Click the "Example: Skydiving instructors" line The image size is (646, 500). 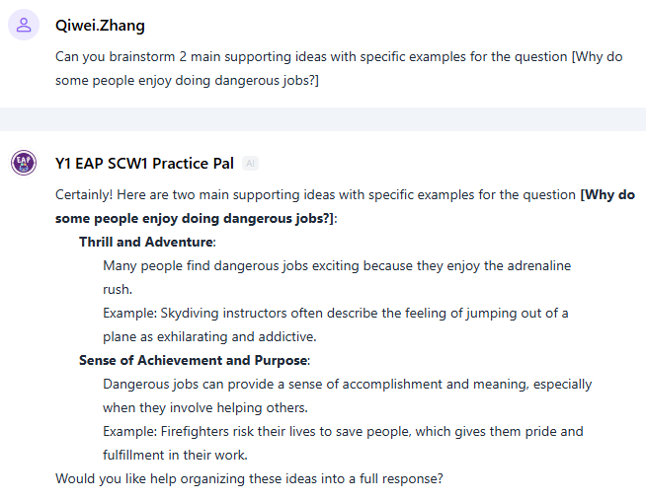335,313
